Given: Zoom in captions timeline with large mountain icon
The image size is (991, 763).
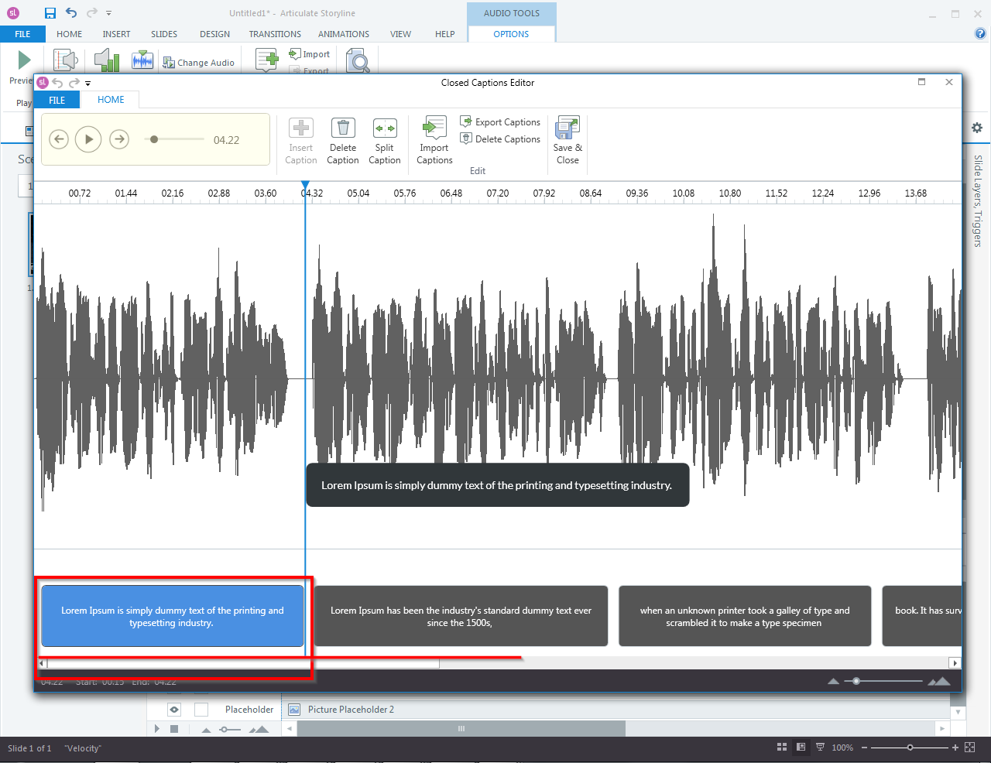Looking at the screenshot, I should (938, 681).
